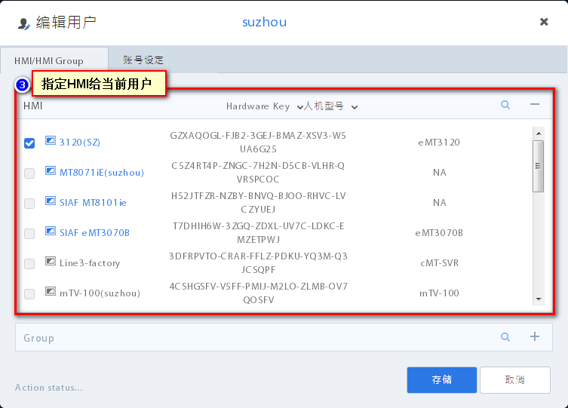The width and height of the screenshot is (568, 408).
Task: Click search icon in the Group bar
Action: point(505,337)
